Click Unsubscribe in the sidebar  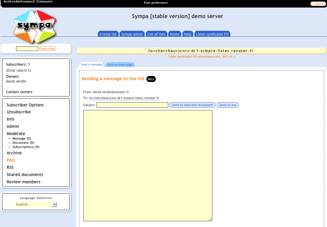point(18,112)
